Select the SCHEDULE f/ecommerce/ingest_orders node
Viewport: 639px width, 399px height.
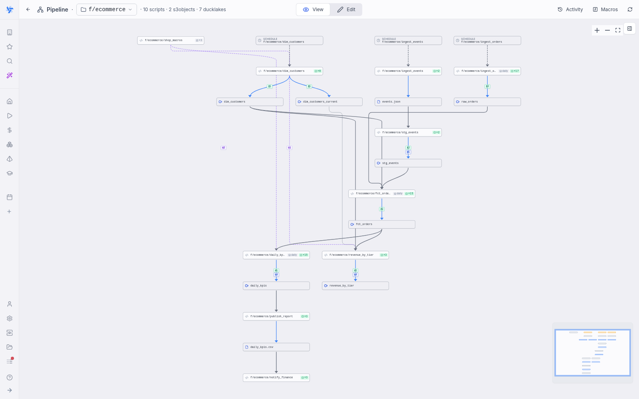coord(487,40)
